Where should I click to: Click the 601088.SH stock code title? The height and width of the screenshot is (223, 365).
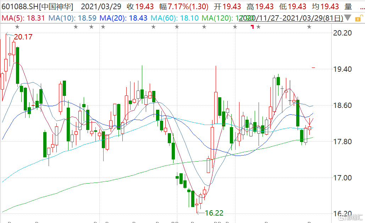coord(20,6)
